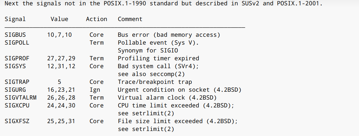The width and height of the screenshot is (359, 136).
Task: Click the SIGVTALRM signal name
Action: click(x=20, y=98)
